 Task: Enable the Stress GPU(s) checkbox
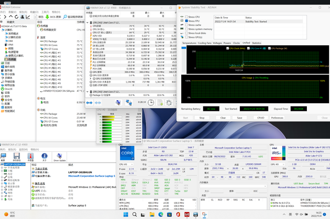click(x=187, y=37)
